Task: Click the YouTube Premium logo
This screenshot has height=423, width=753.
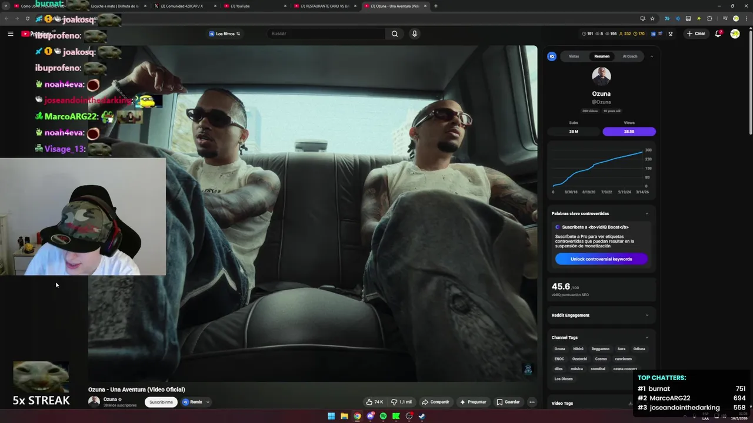Action: [37, 33]
